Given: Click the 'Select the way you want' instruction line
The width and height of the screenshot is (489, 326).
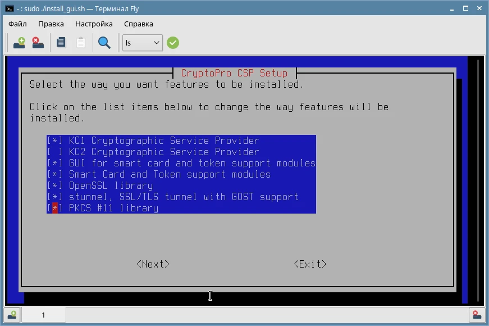Looking at the screenshot, I should coord(167,84).
